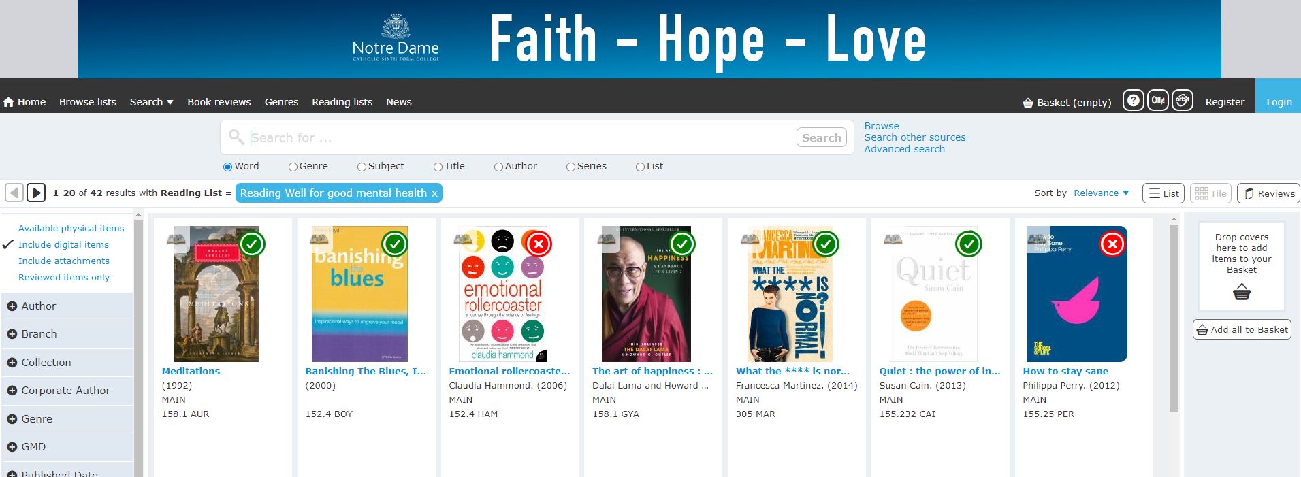The height and width of the screenshot is (477, 1301).
Task: Click the green tick on Banishing The Blues
Action: (x=395, y=244)
